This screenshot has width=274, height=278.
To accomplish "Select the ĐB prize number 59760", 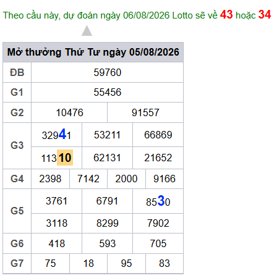I will click(108, 72).
